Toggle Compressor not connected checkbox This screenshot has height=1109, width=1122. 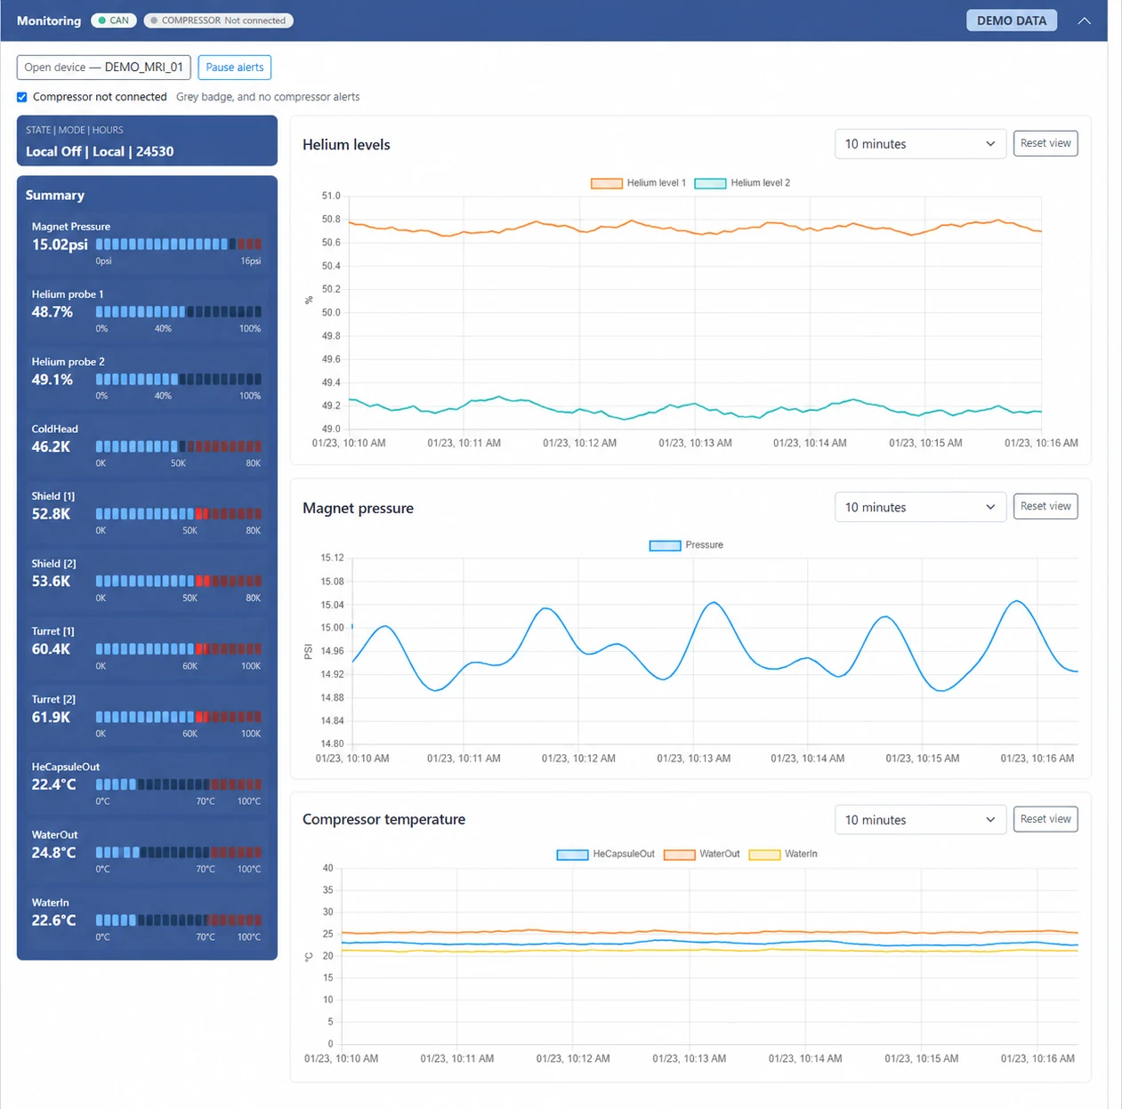[x=22, y=97]
